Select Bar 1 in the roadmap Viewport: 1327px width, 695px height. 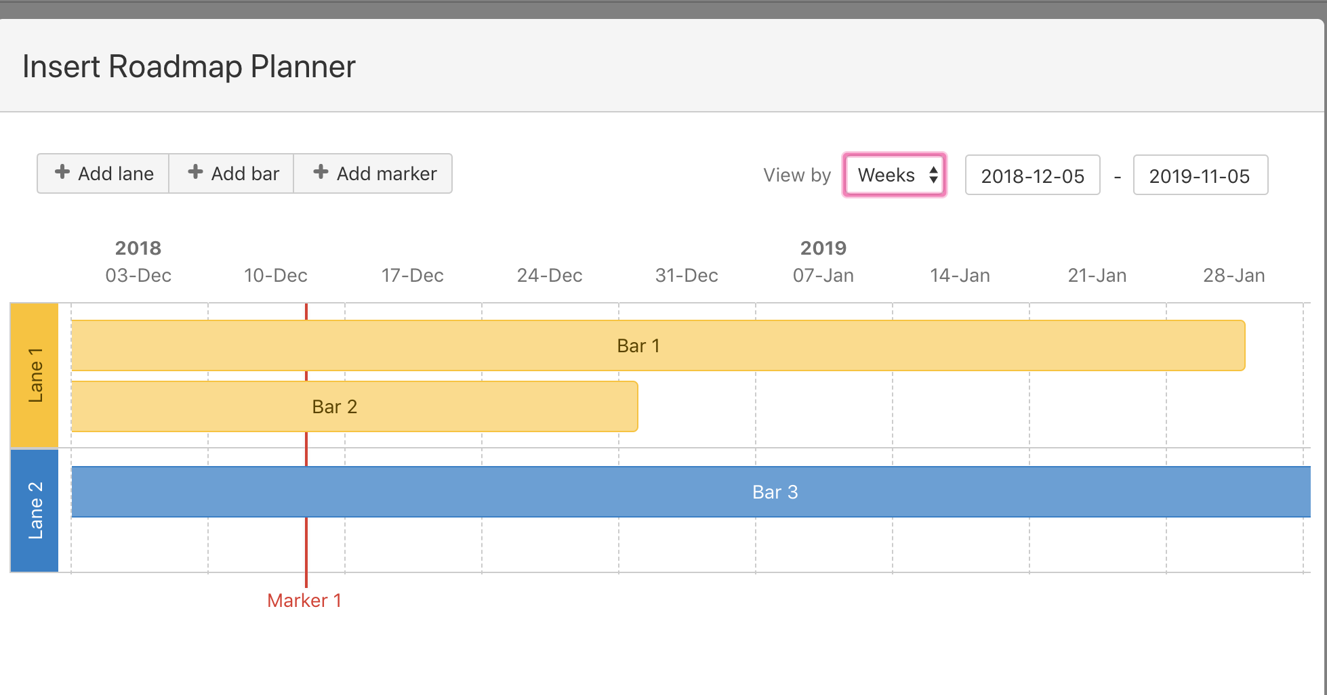pos(658,345)
